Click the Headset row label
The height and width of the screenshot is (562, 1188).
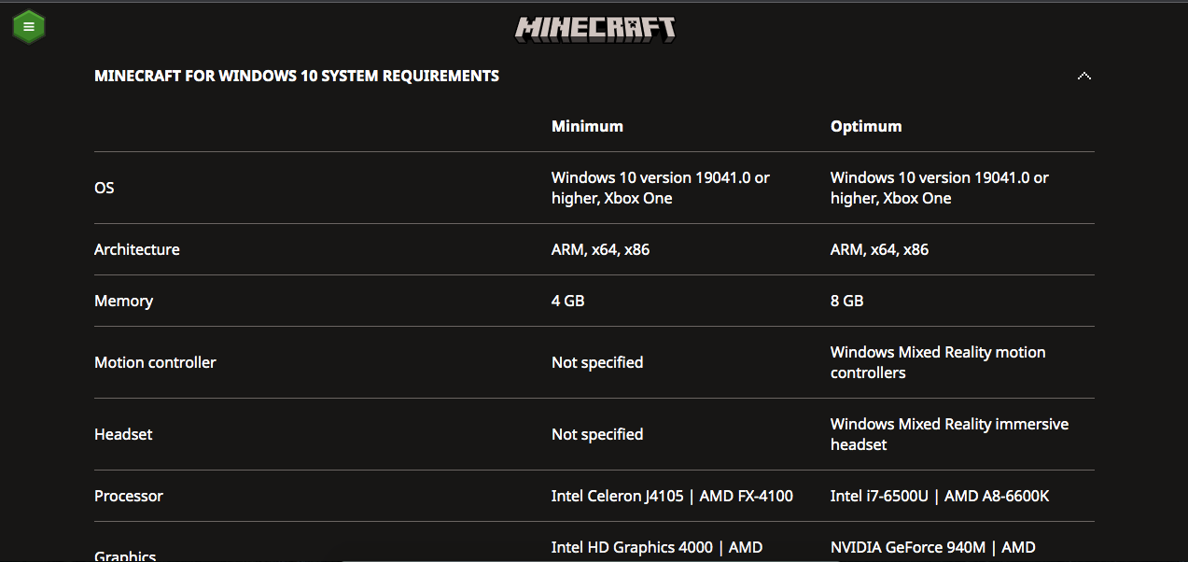pos(123,434)
